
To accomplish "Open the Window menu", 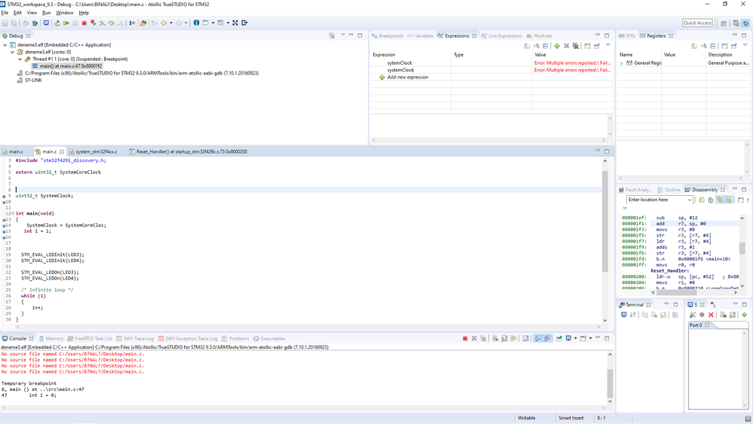I will point(65,13).
